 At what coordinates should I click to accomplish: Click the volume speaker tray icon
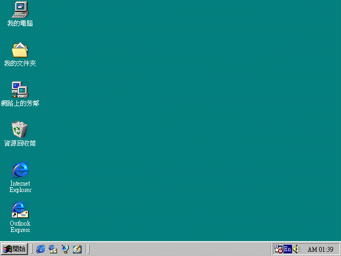[296, 249]
